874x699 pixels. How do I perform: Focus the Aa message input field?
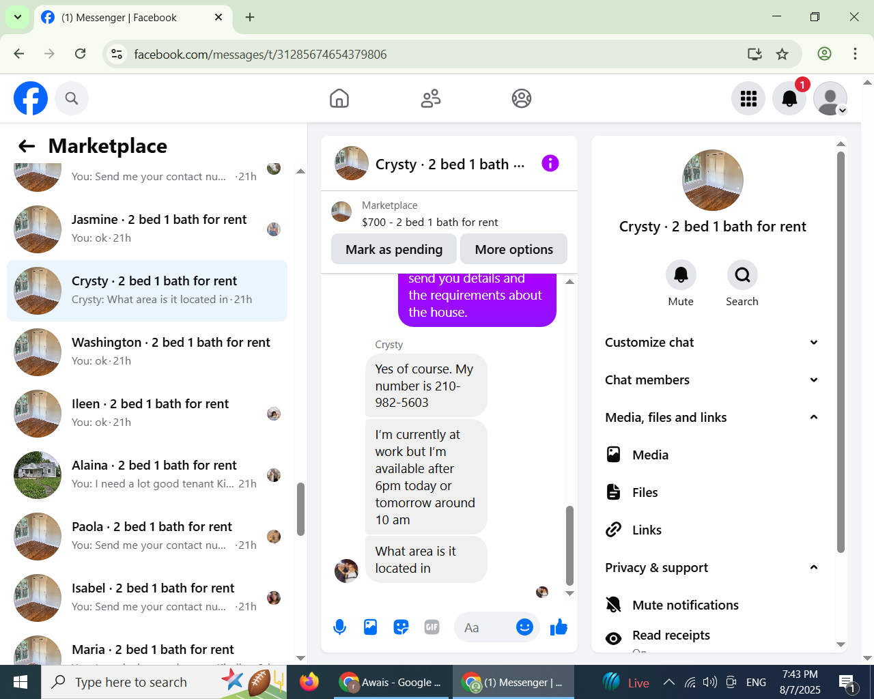[x=484, y=627]
